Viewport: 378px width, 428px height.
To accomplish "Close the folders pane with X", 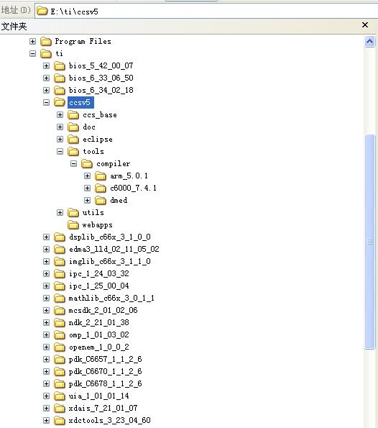I will point(365,25).
